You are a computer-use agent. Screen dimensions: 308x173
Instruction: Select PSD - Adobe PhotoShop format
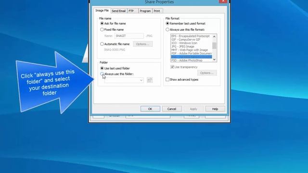(187, 61)
